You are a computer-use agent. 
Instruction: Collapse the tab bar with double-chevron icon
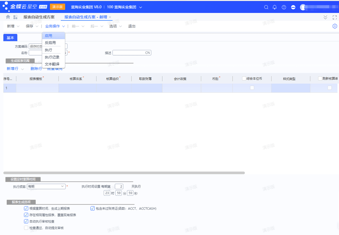point(325,17)
